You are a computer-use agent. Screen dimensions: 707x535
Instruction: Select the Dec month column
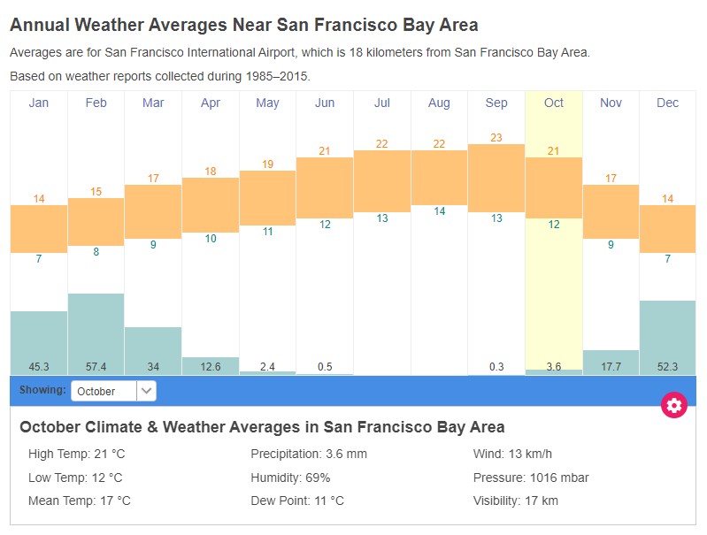tap(668, 103)
